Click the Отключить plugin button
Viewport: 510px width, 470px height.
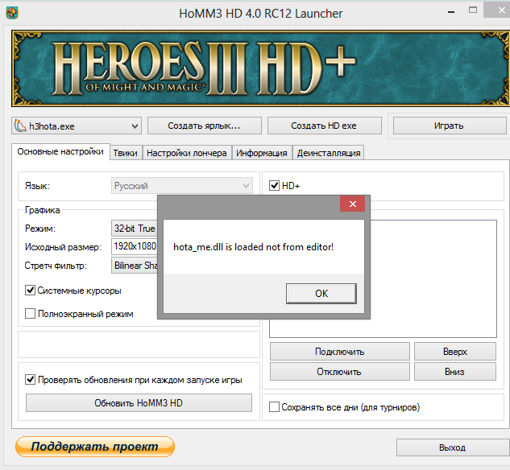(x=339, y=372)
